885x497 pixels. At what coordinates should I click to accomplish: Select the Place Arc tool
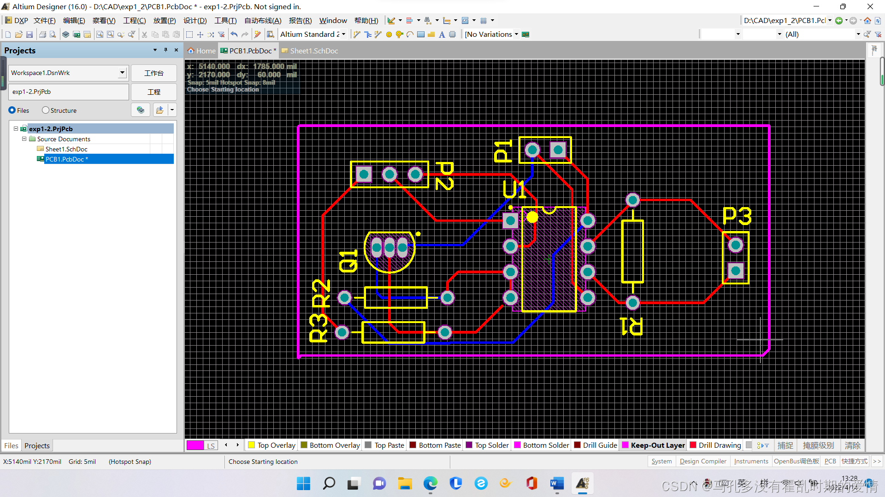coord(410,35)
